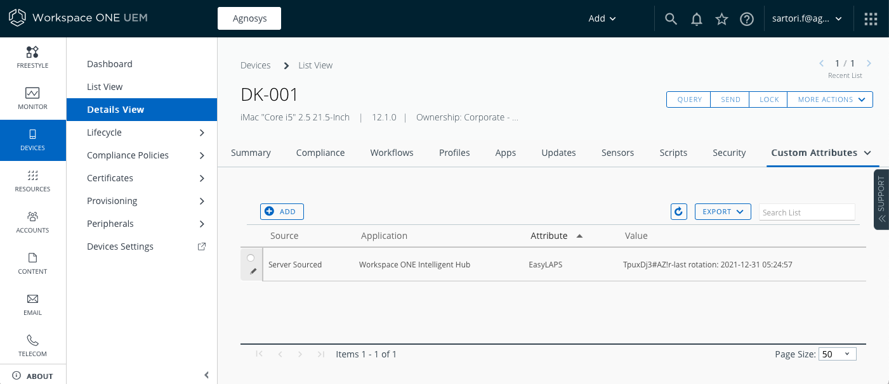Click the Query button
Screen dimensions: 889x384
coord(689,99)
